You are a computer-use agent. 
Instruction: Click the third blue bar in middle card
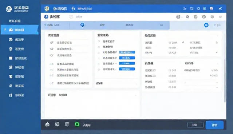pos(127,63)
